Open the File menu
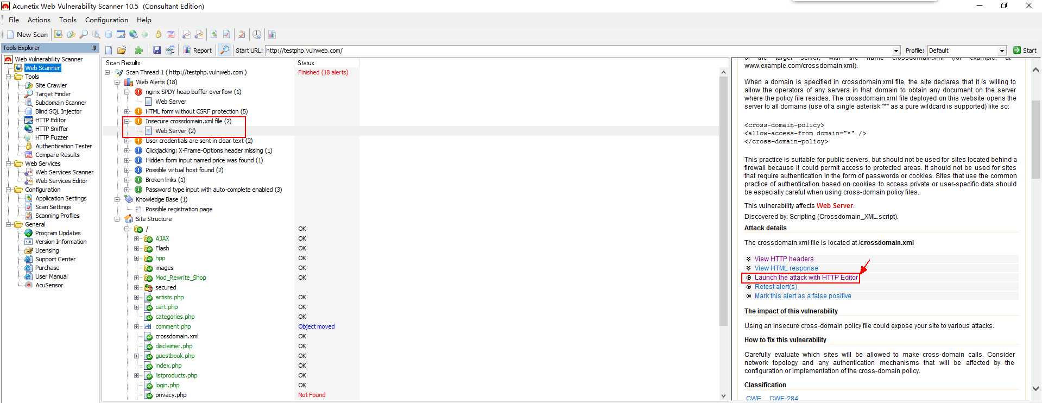Image resolution: width=1042 pixels, height=403 pixels. (14, 20)
